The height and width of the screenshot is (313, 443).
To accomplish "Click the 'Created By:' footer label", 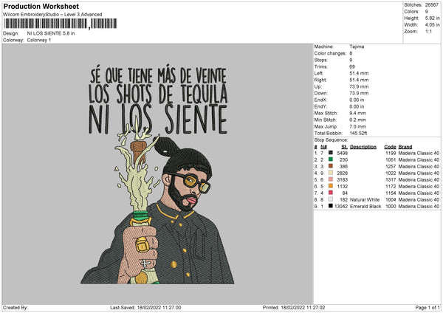I will coord(16,308).
